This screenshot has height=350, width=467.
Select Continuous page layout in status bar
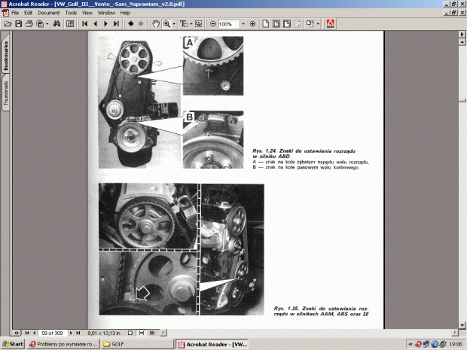click(x=142, y=333)
